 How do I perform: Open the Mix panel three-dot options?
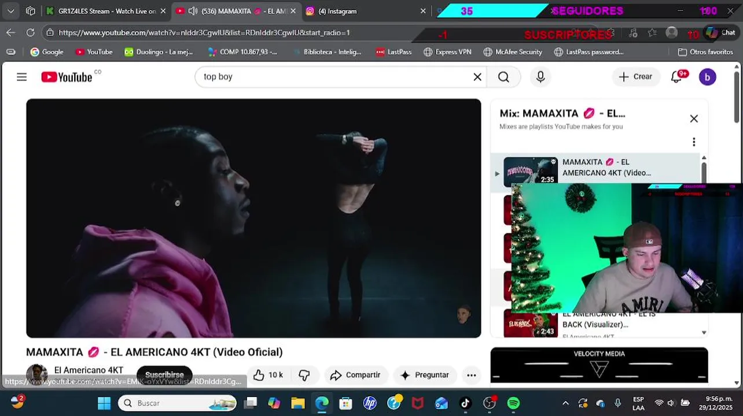coord(694,142)
